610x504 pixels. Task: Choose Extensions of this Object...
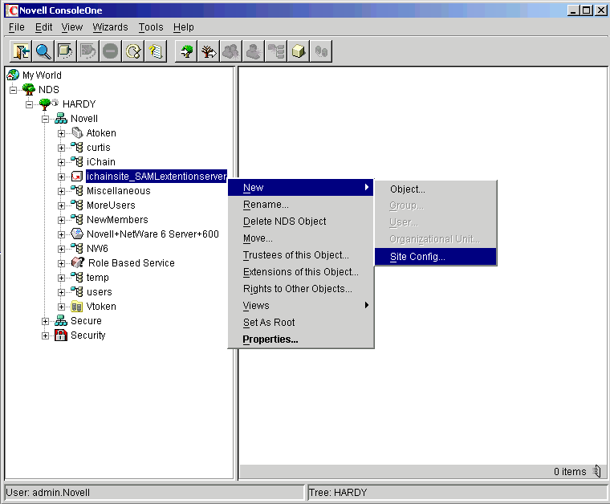(301, 271)
